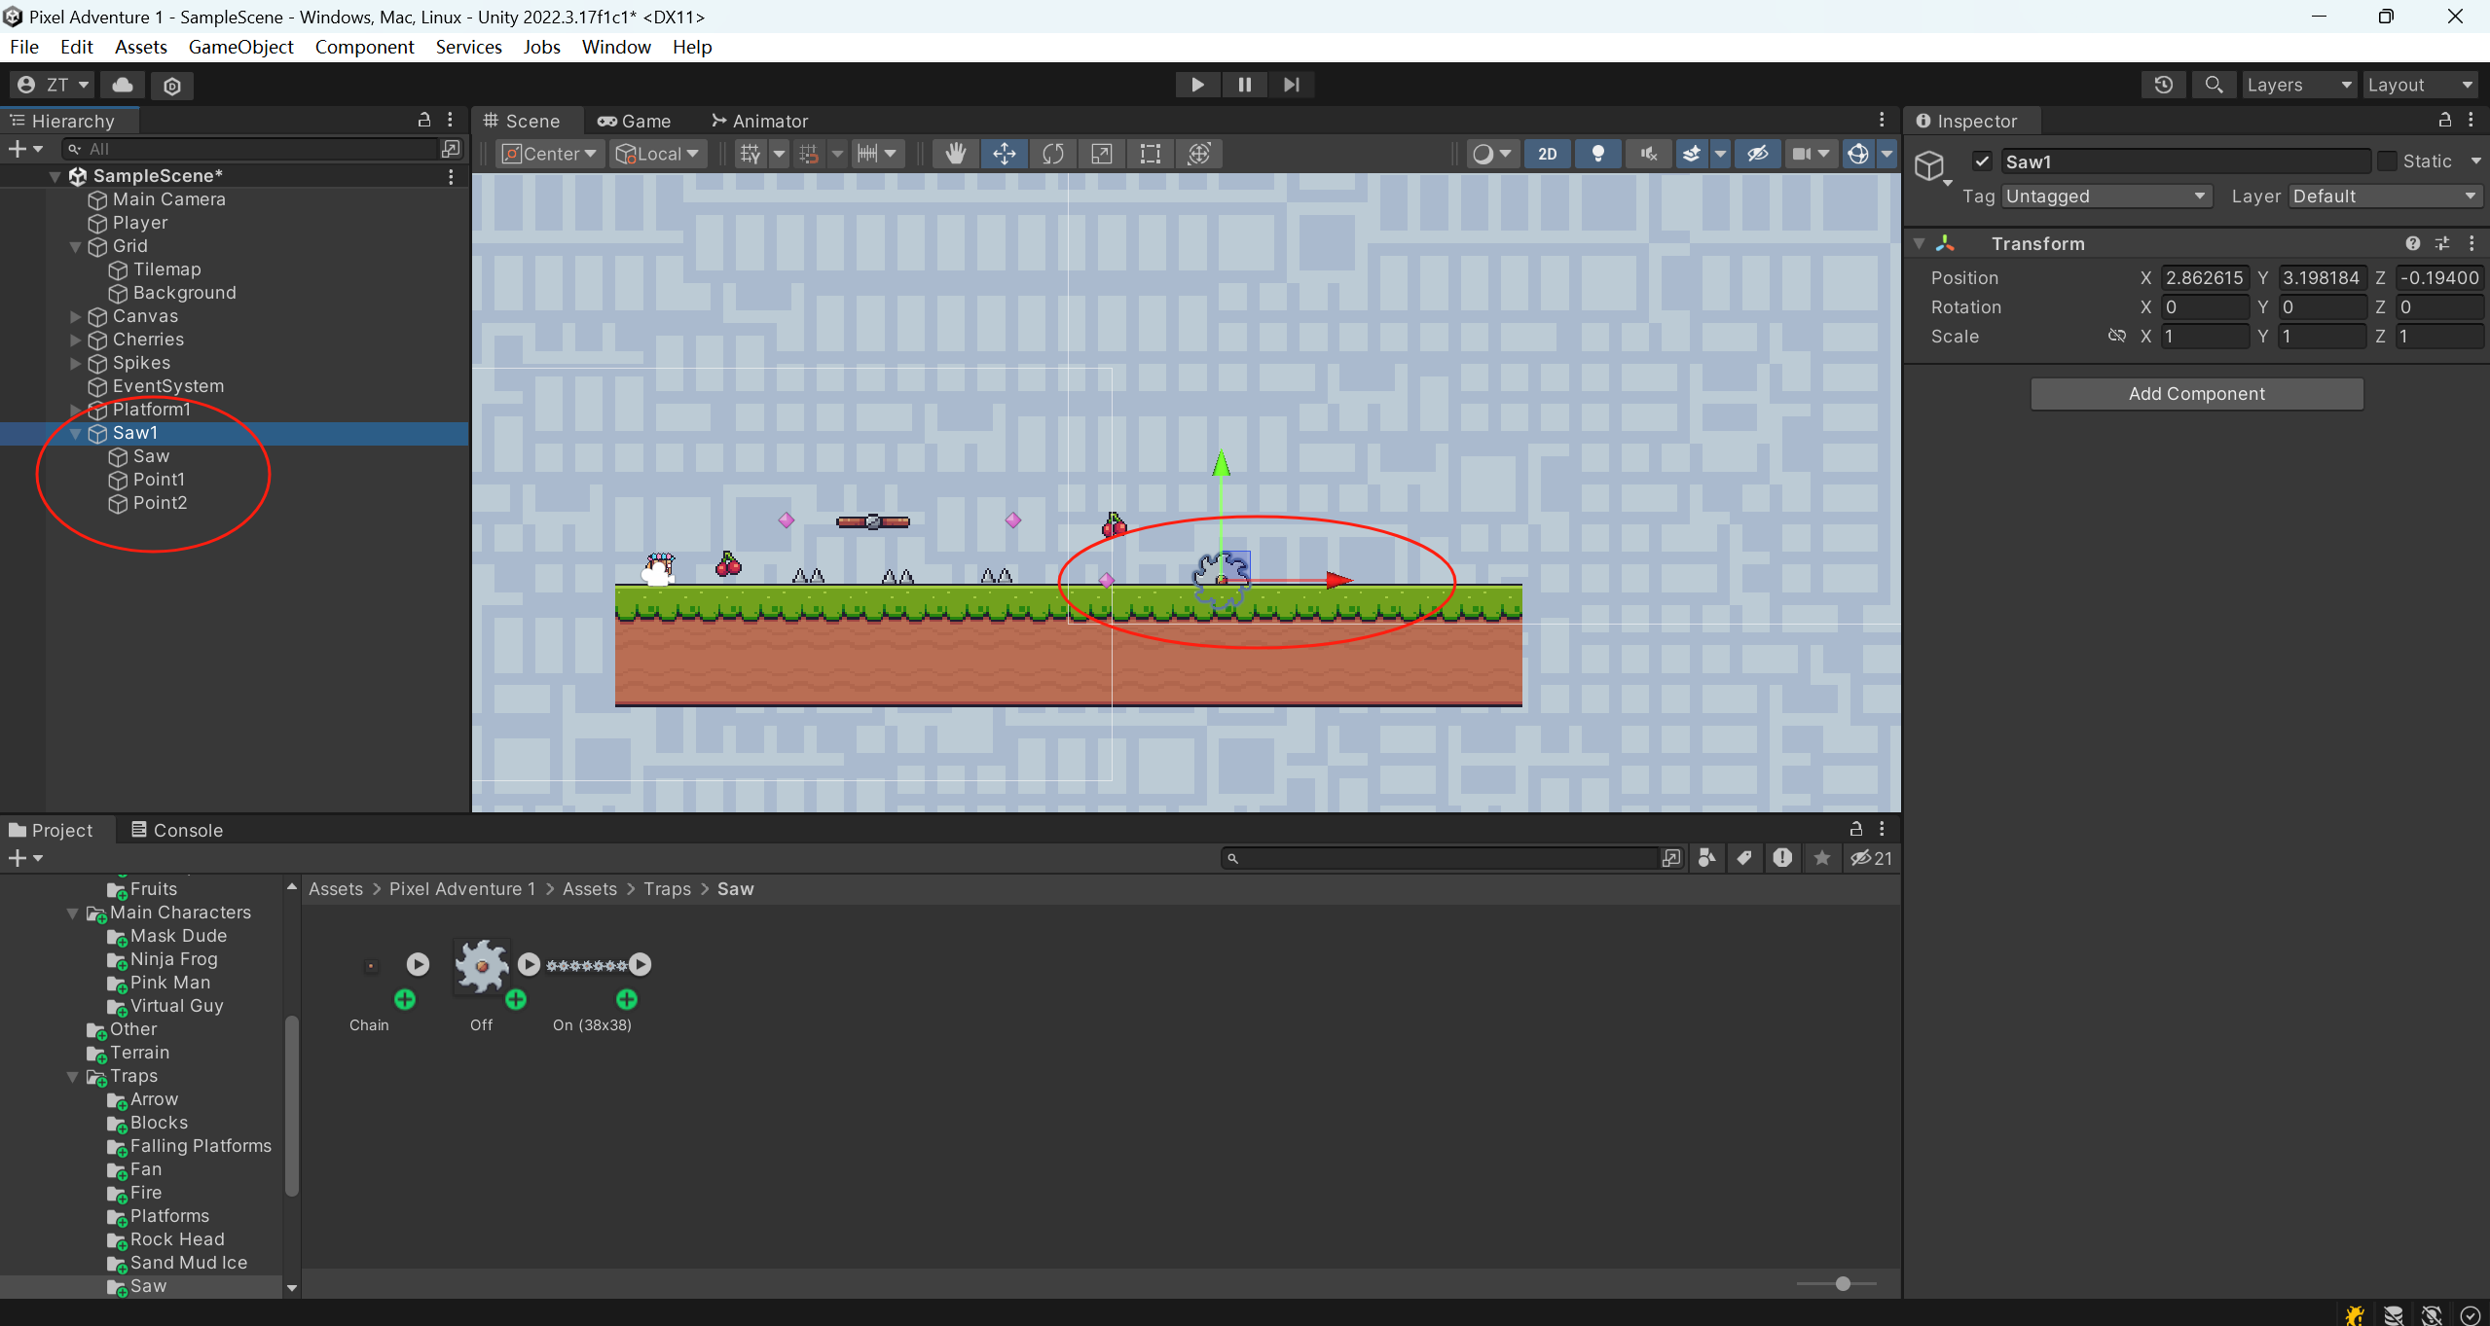
Task: Open the Tag Untagged dropdown
Action: click(x=2106, y=197)
